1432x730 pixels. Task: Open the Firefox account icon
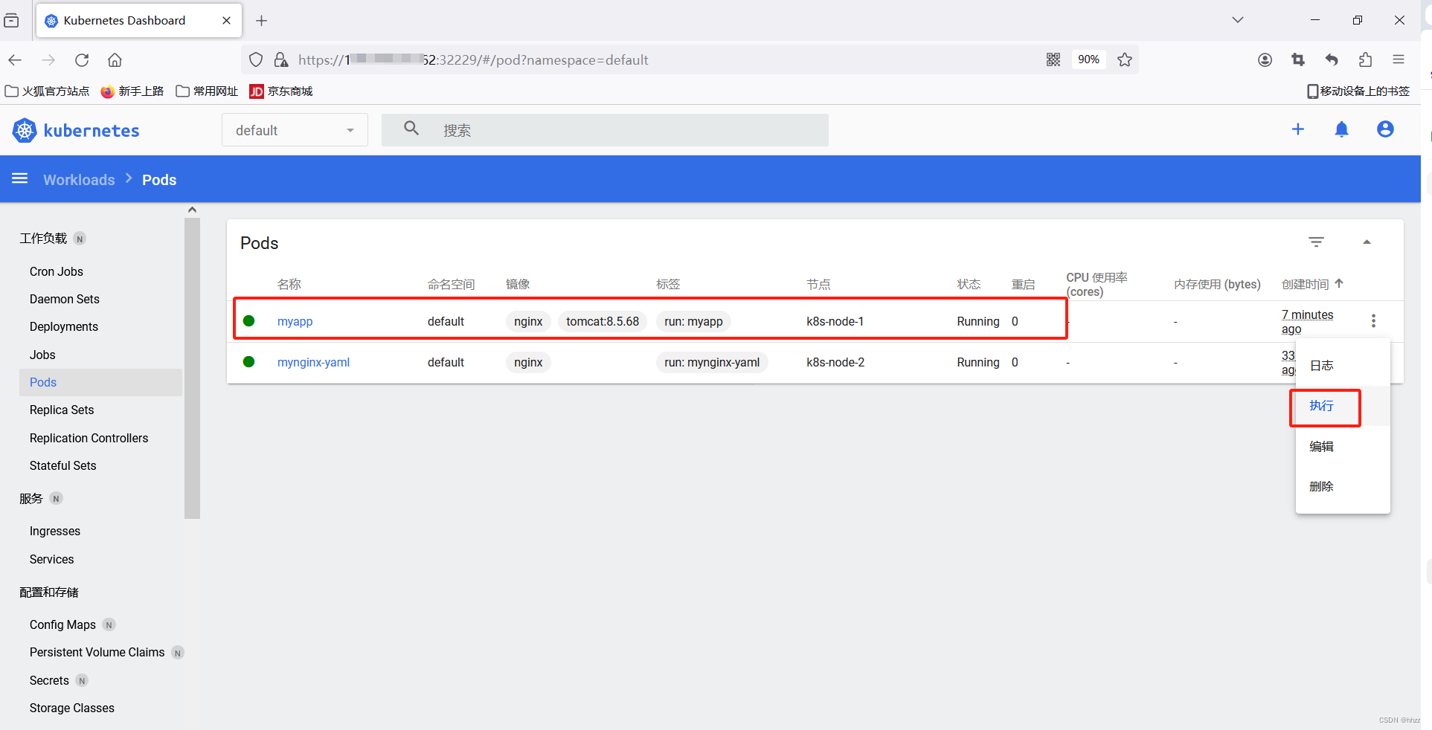[1265, 59]
